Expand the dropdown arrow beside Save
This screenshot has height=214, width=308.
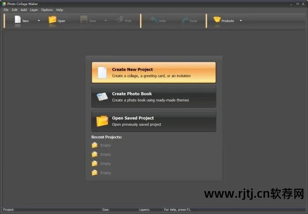coord(105,20)
